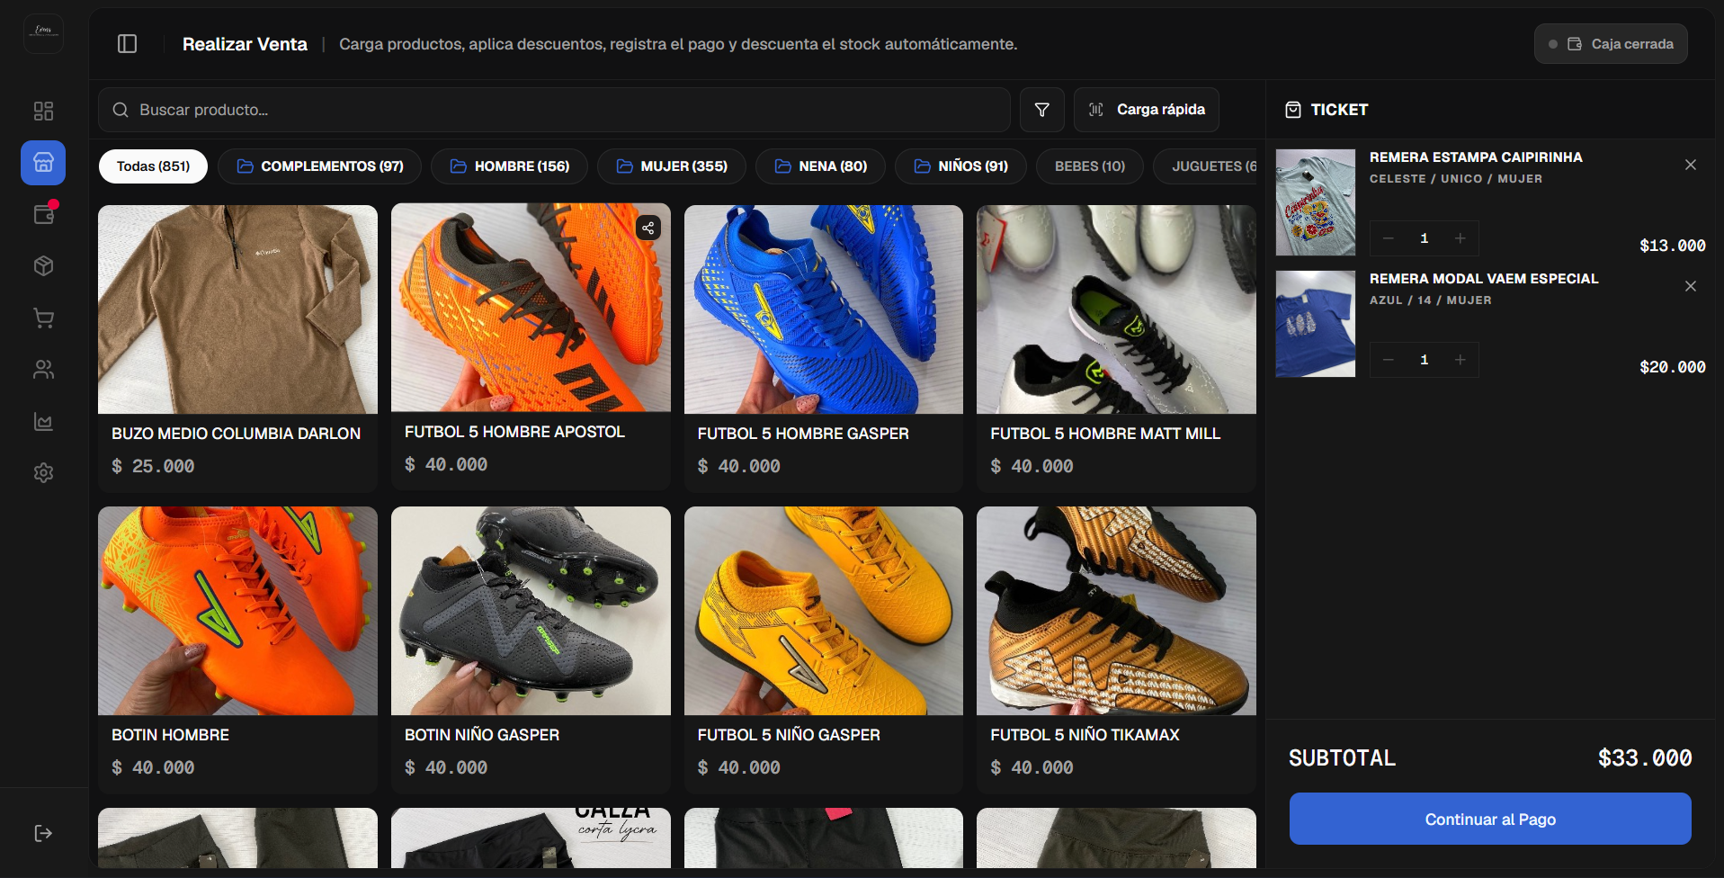Click REMERA ESTAMPA CAIPIRINHA ticket thumbnail

point(1316,202)
